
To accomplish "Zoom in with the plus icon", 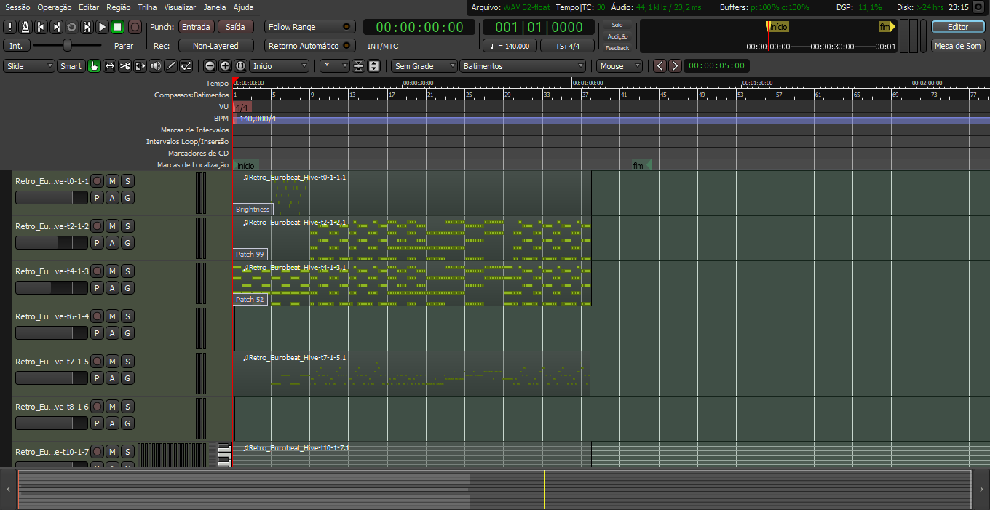I will pyautogui.click(x=225, y=65).
